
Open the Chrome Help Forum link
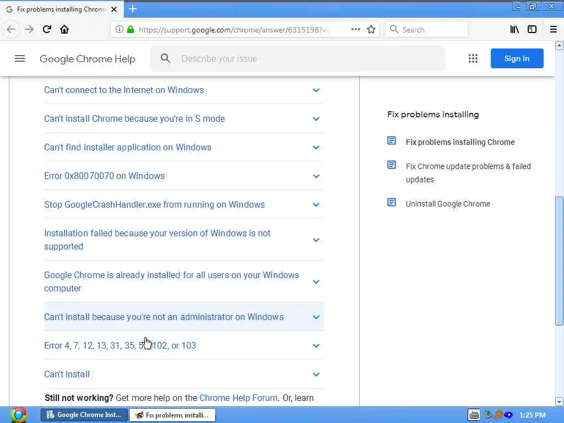tap(238, 398)
